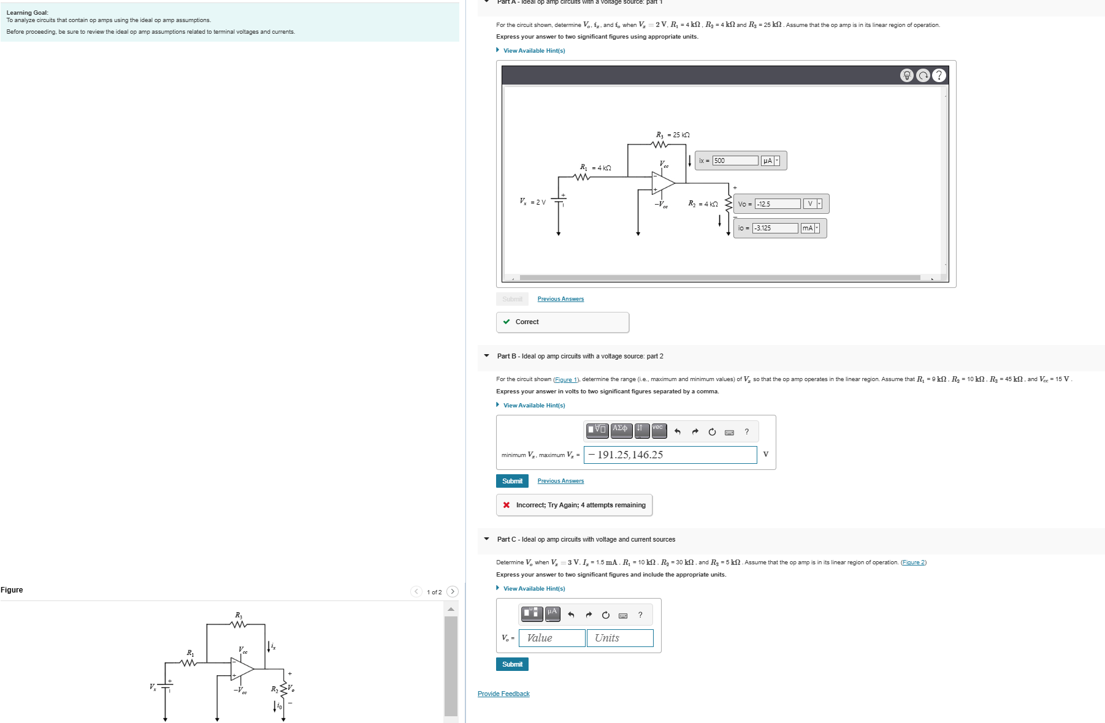Viewport: 1105px width, 723px height.
Task: Redo your entry in the Part B equation editor
Action: pyautogui.click(x=694, y=431)
